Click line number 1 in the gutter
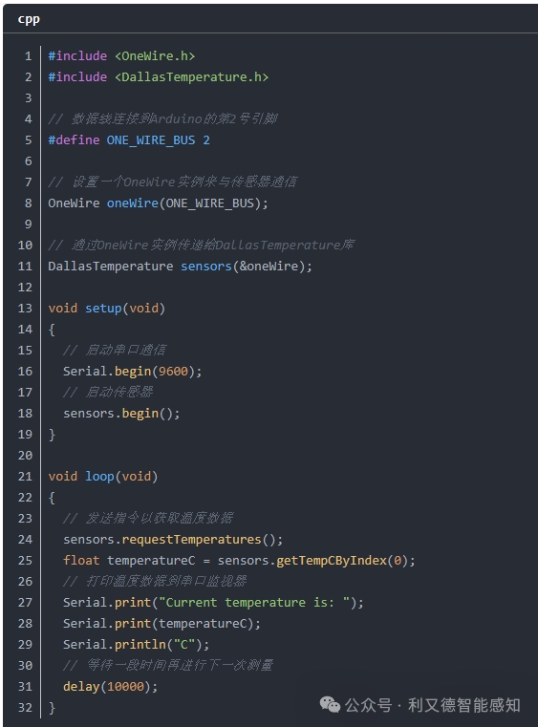This screenshot has width=538, height=727. pyautogui.click(x=29, y=56)
